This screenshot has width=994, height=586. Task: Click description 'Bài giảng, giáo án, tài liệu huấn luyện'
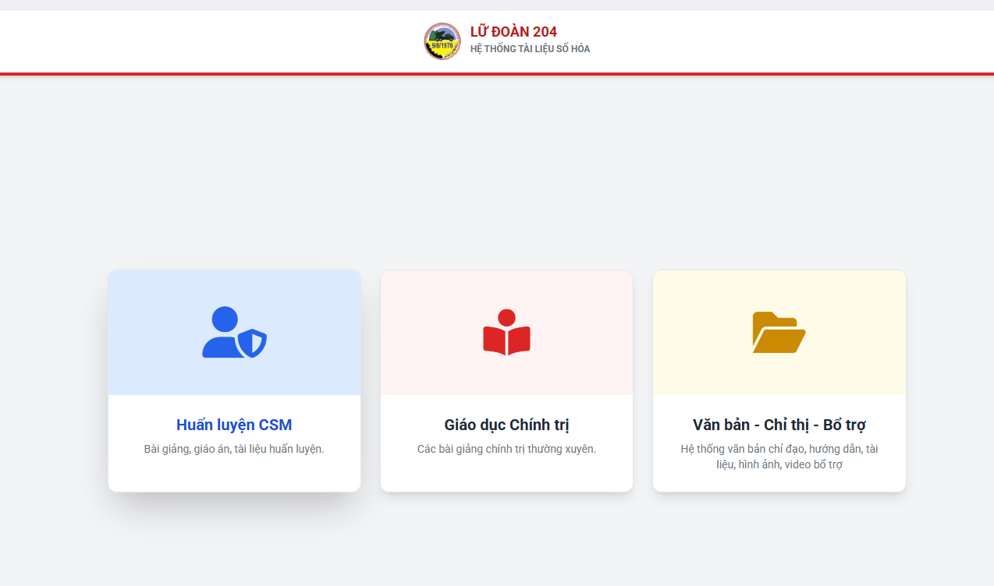coord(234,449)
